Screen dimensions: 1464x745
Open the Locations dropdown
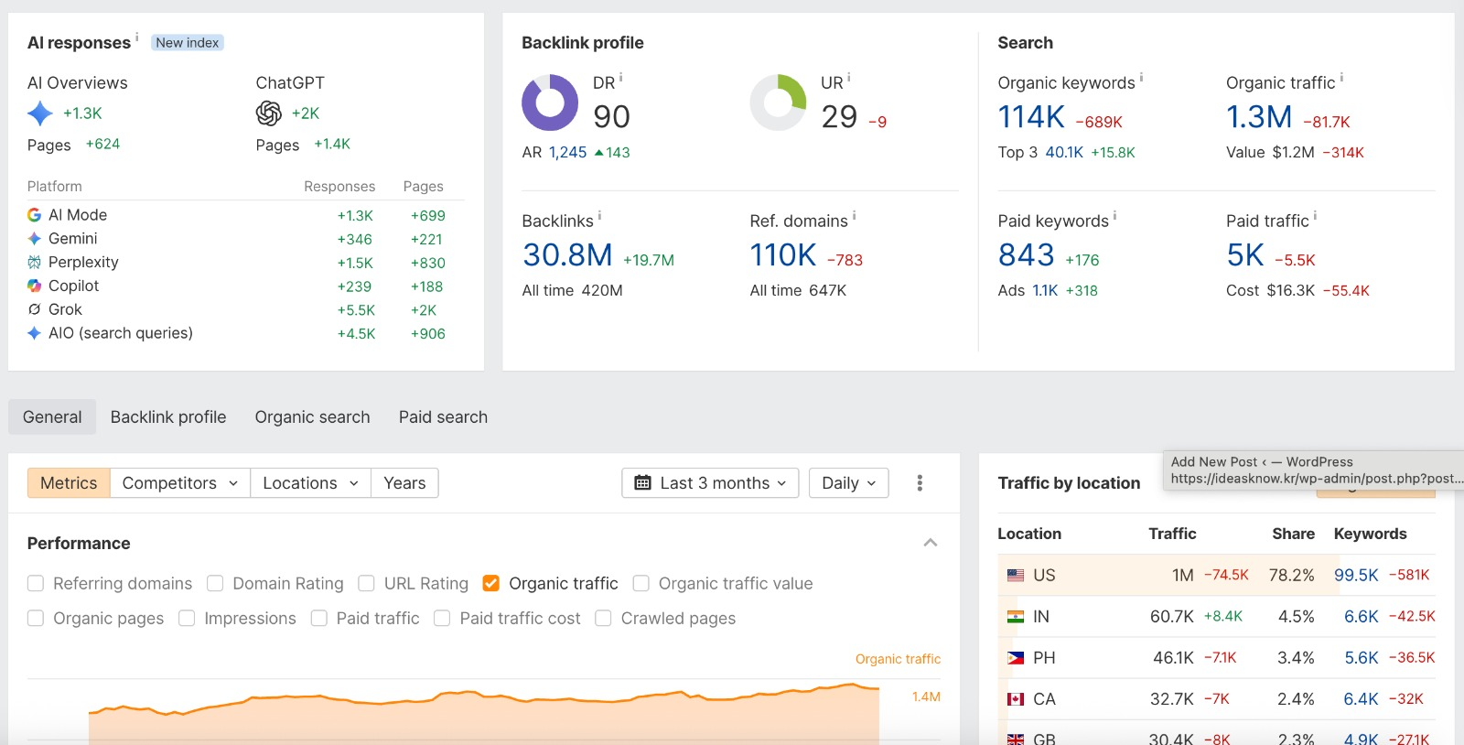tap(311, 483)
